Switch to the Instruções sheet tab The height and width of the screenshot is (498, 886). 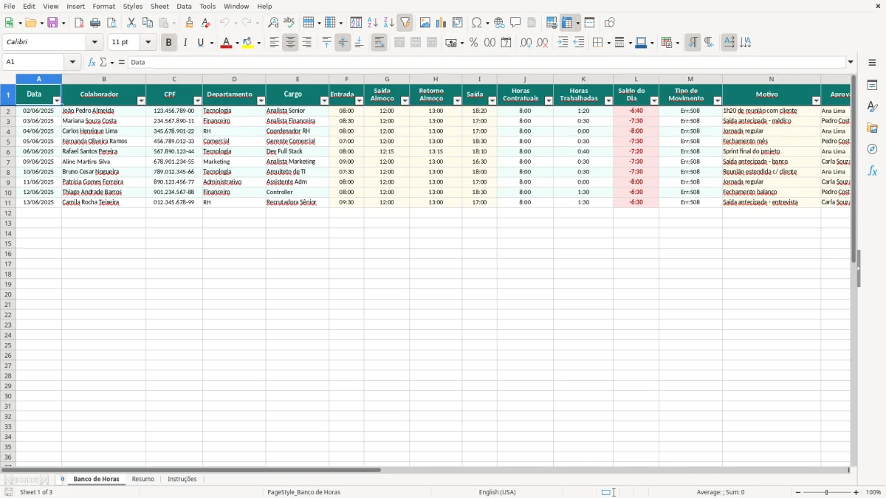pos(182,480)
